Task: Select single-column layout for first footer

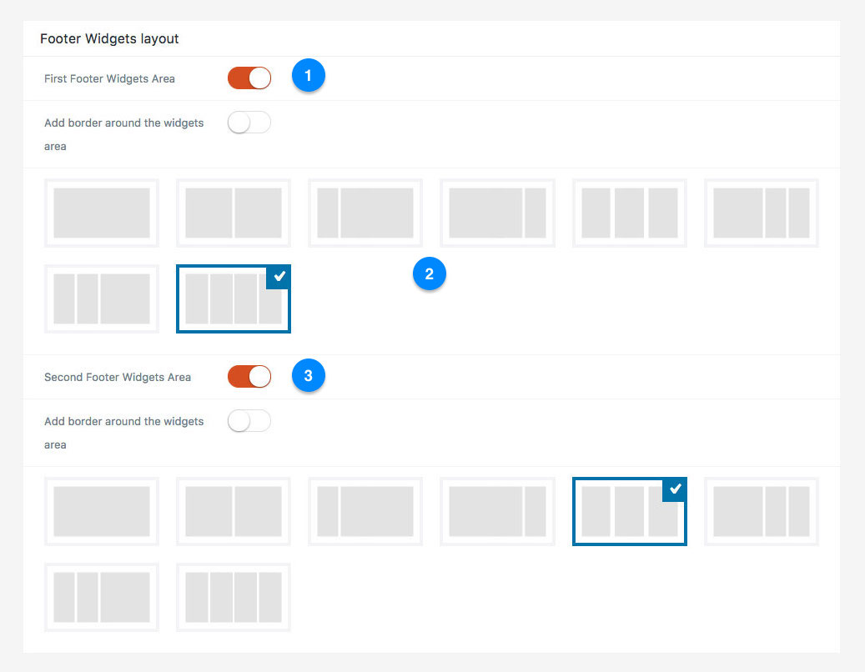Action: pyautogui.click(x=102, y=213)
